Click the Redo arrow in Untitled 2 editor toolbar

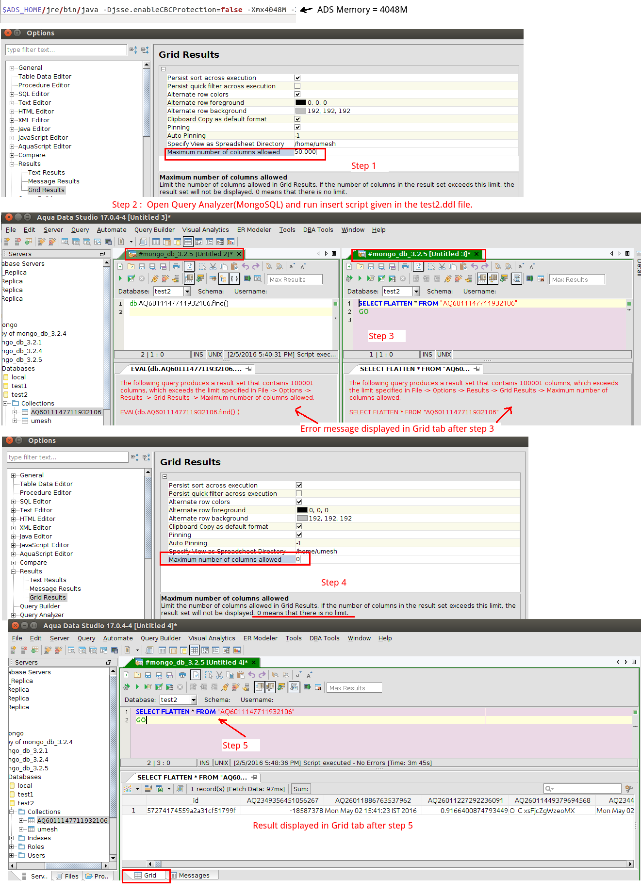point(256,266)
